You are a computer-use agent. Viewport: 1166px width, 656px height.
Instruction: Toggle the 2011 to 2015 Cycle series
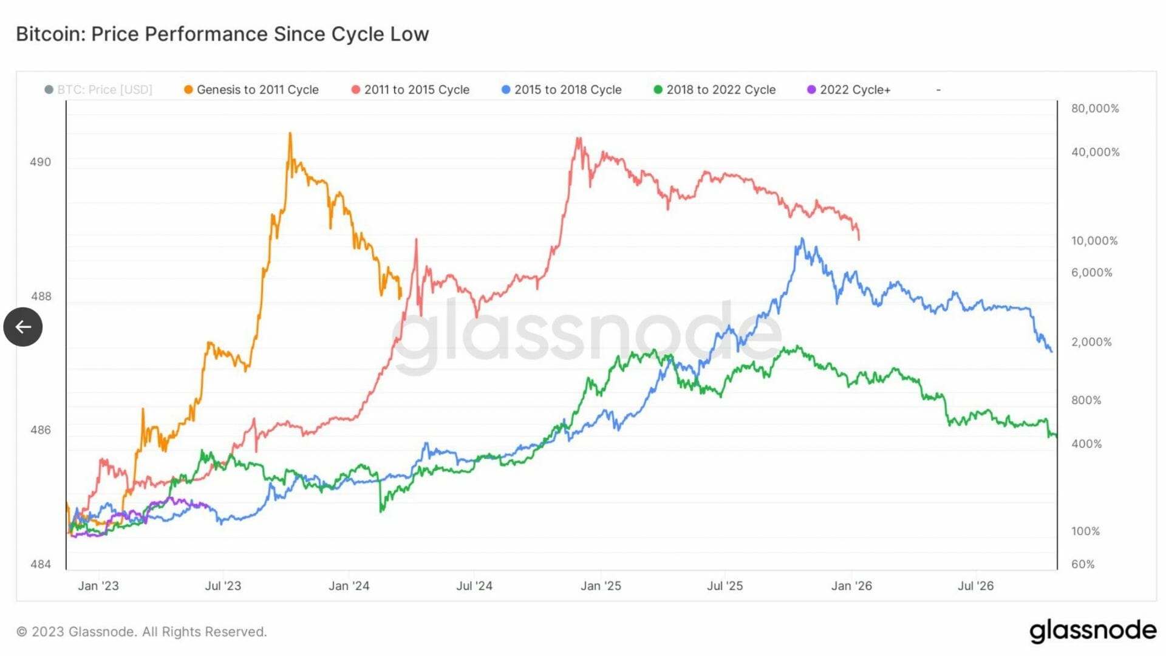coord(417,90)
